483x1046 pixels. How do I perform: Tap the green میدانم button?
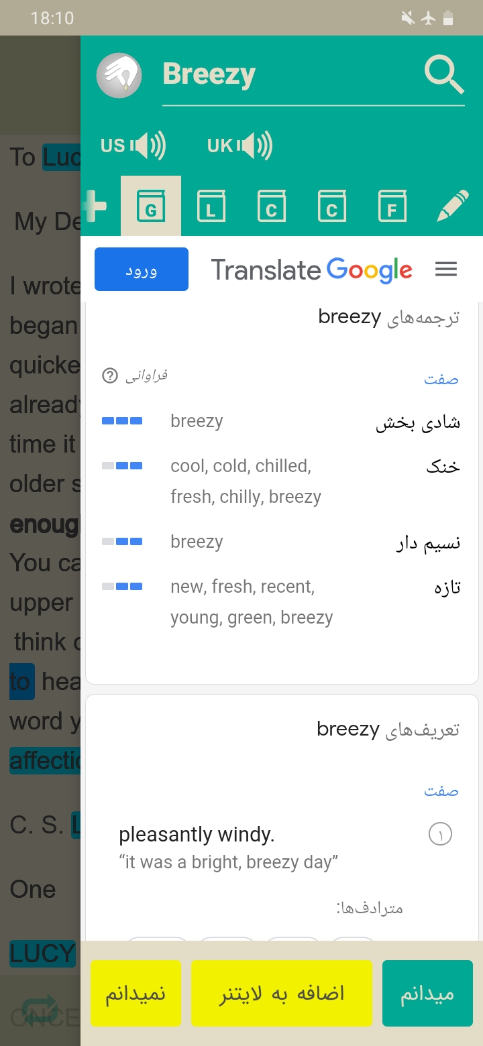pyautogui.click(x=427, y=993)
